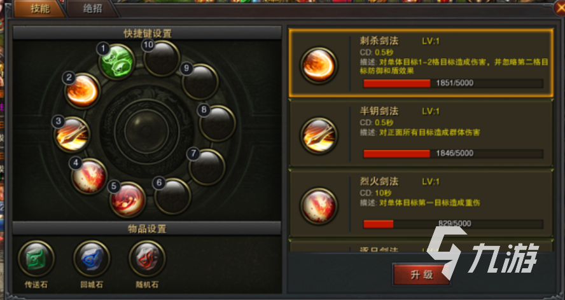Select empty hotkey slot 6
The height and width of the screenshot is (300, 565).
pos(172,196)
